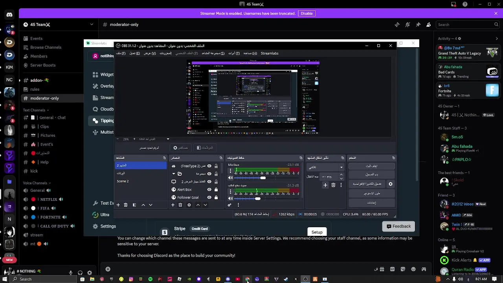Viewport: 503px width, 283px height.
Task: Add a new source in OBS Sources panel
Action: coord(173,205)
